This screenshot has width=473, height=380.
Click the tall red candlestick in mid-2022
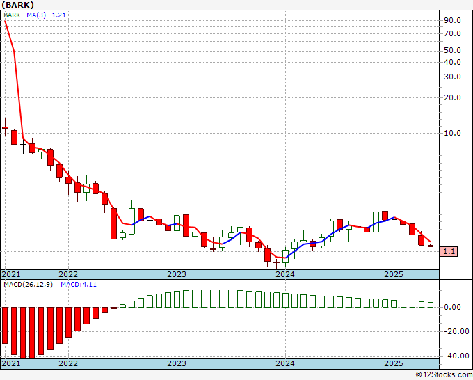pos(113,223)
